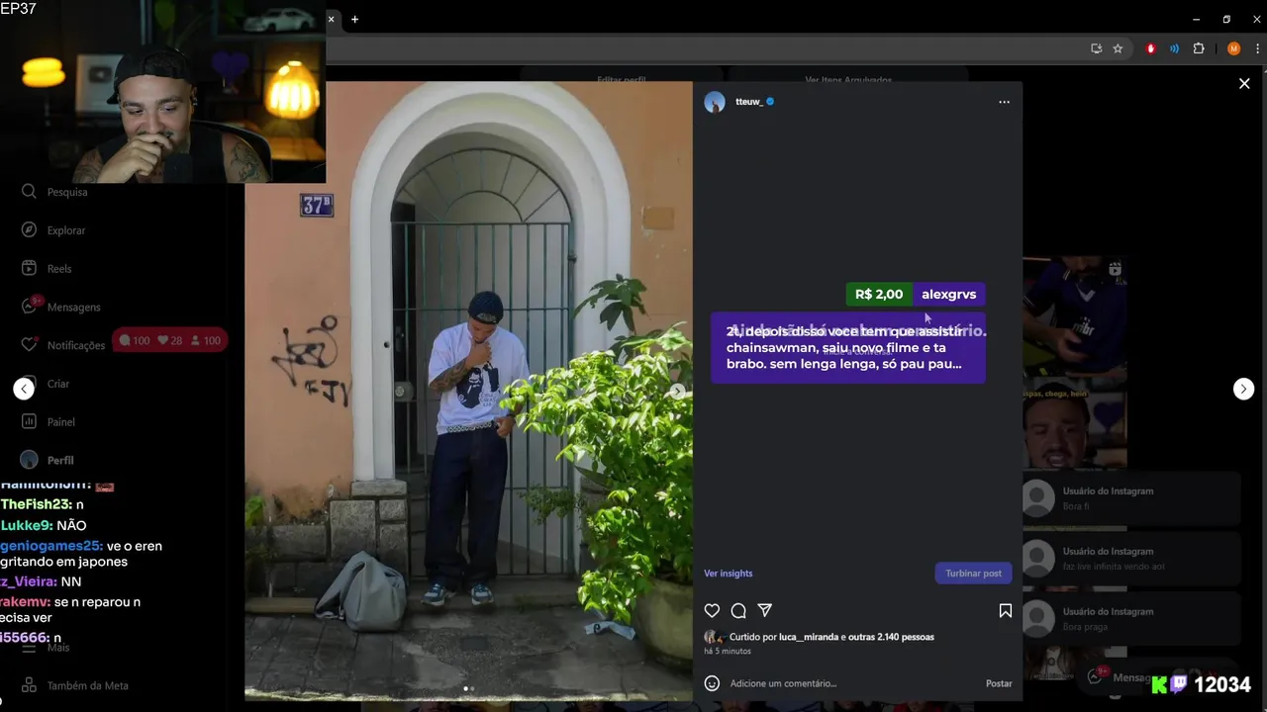The image size is (1267, 712).
Task: Open the browser extensions puzzle icon
Action: pyautogui.click(x=1199, y=48)
